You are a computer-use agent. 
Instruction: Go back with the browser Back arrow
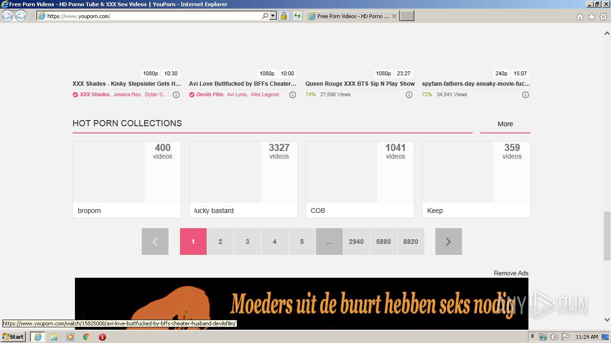coord(7,16)
